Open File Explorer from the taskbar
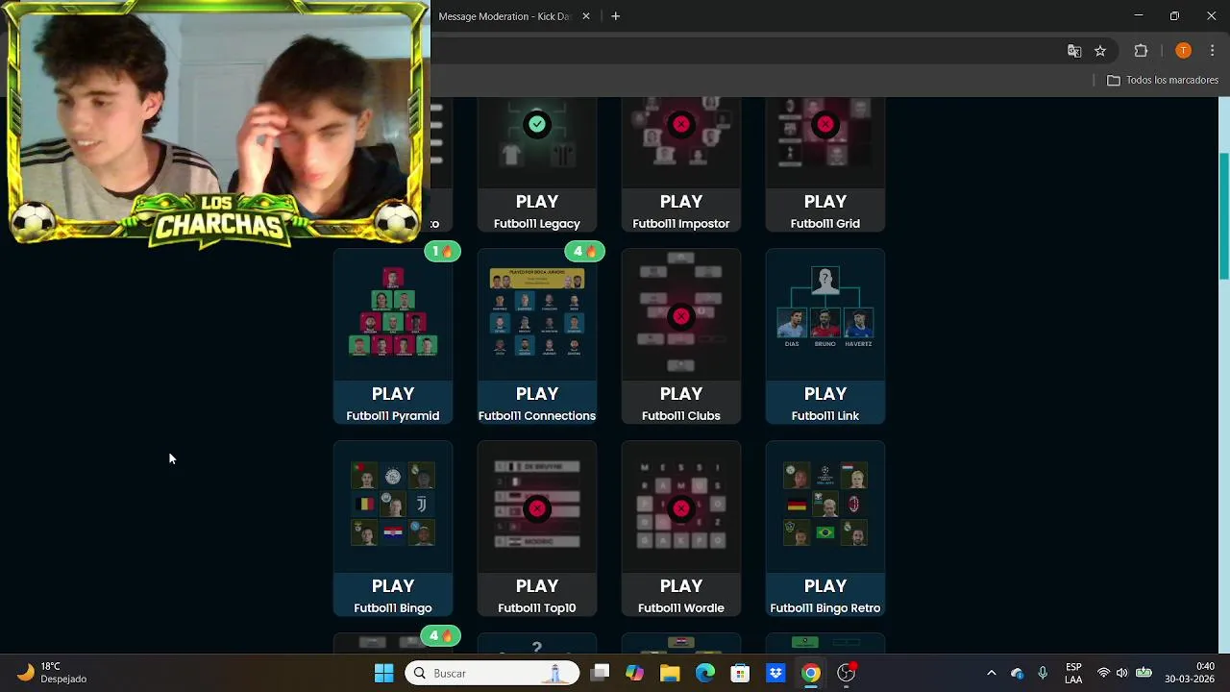Viewport: 1230px width, 692px height. point(670,673)
